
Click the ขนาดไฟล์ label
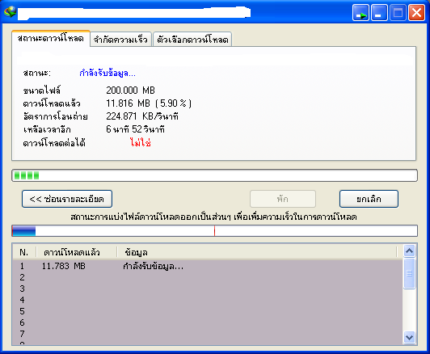(x=42, y=91)
